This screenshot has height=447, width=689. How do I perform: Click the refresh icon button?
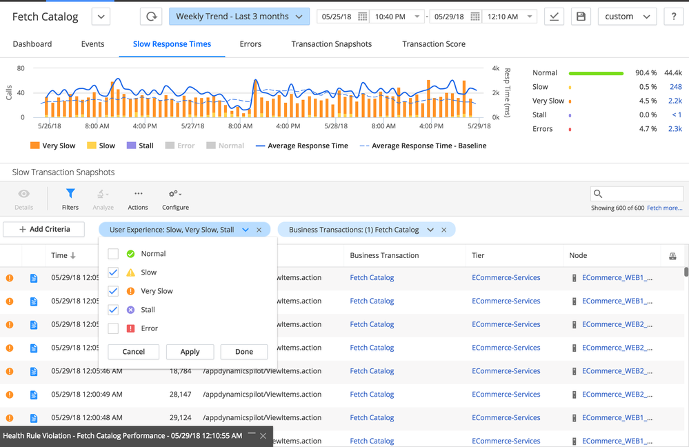(151, 17)
